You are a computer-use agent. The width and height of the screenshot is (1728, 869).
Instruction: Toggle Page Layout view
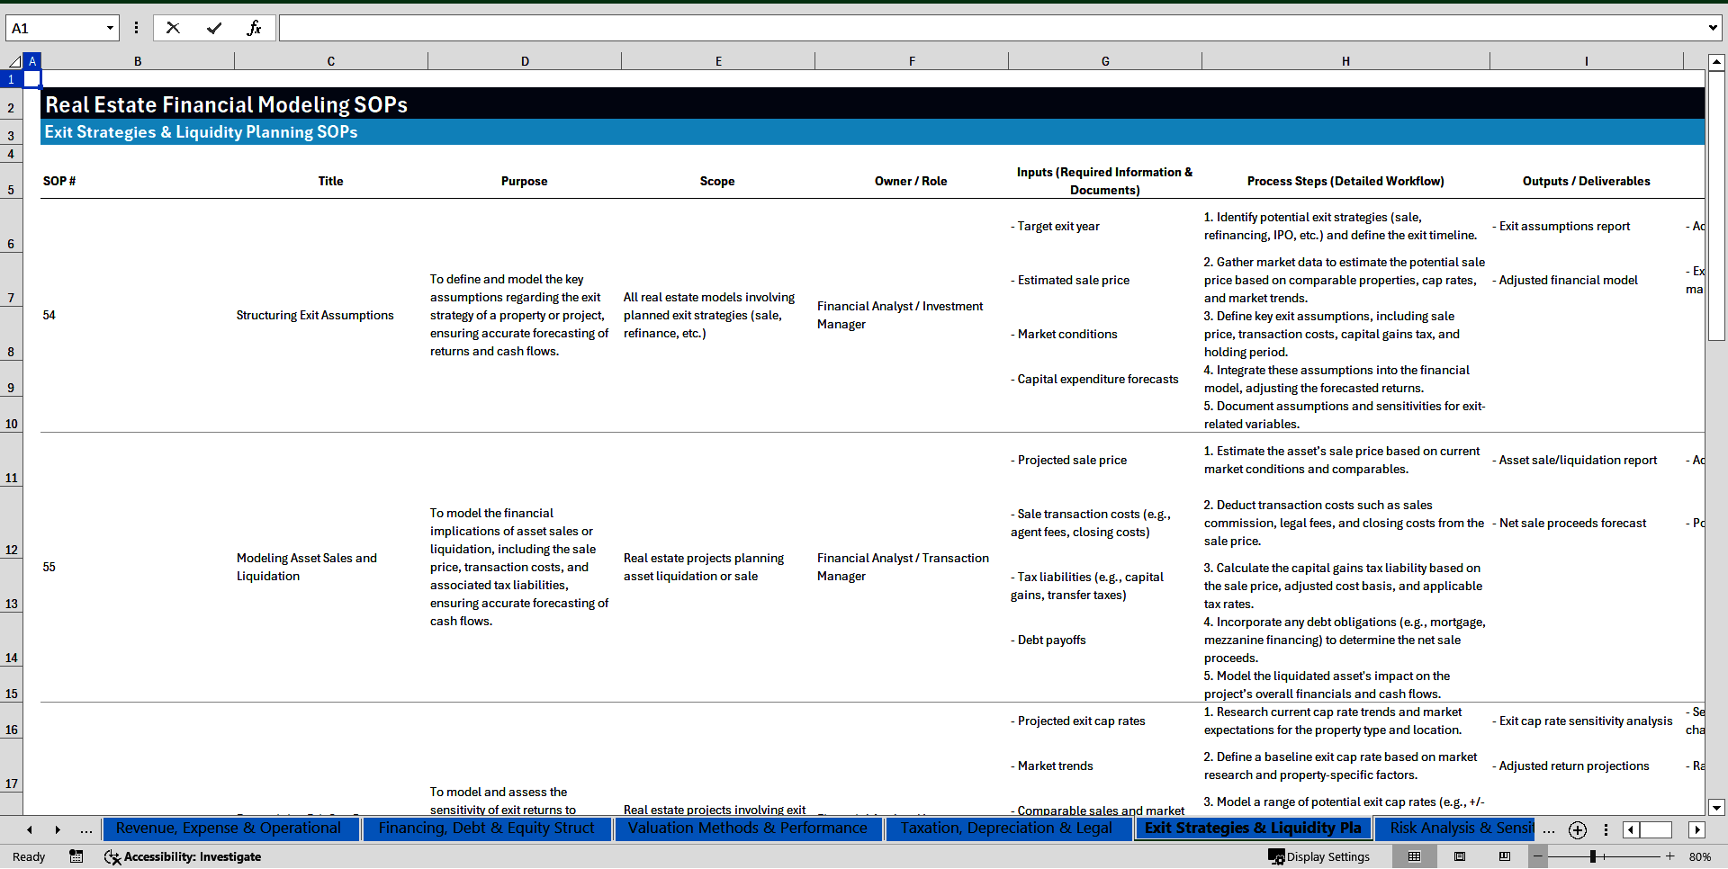pos(1459,856)
